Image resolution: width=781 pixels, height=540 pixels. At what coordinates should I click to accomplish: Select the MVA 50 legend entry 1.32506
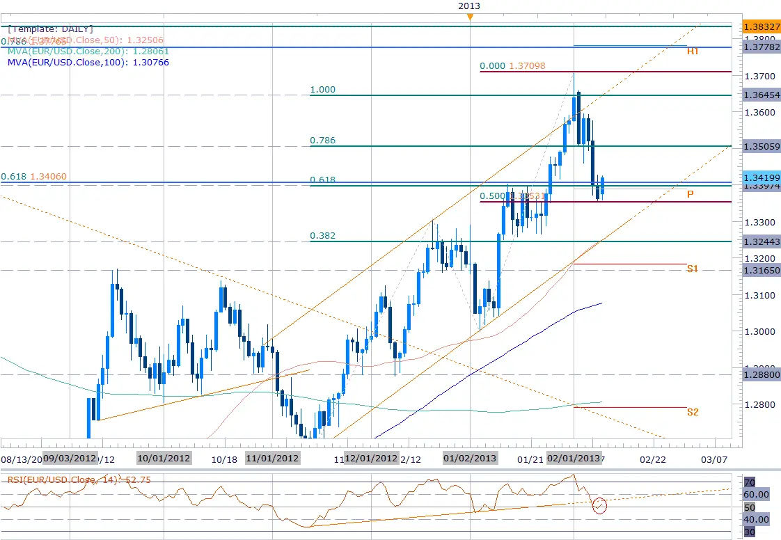tap(85, 40)
